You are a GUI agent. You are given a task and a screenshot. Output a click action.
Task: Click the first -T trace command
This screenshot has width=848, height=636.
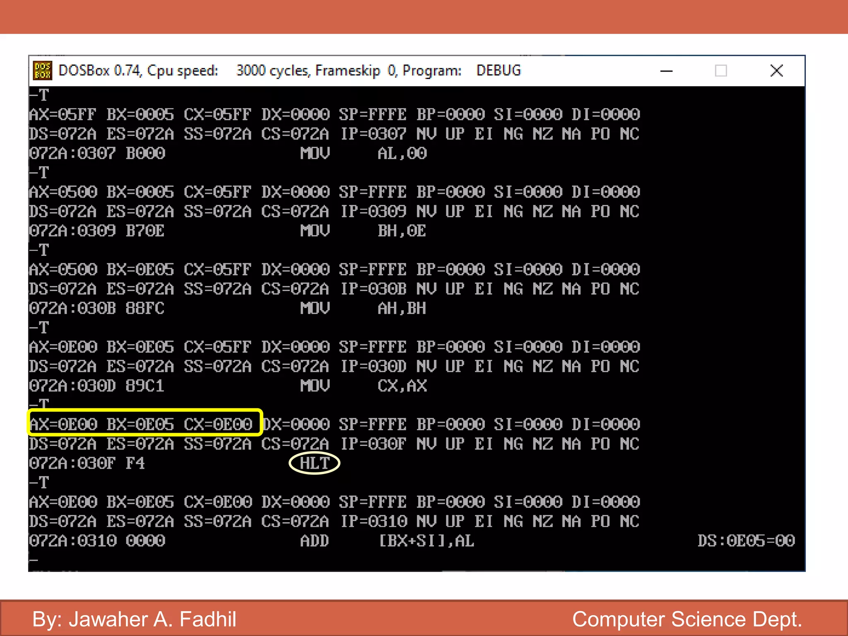(x=39, y=95)
